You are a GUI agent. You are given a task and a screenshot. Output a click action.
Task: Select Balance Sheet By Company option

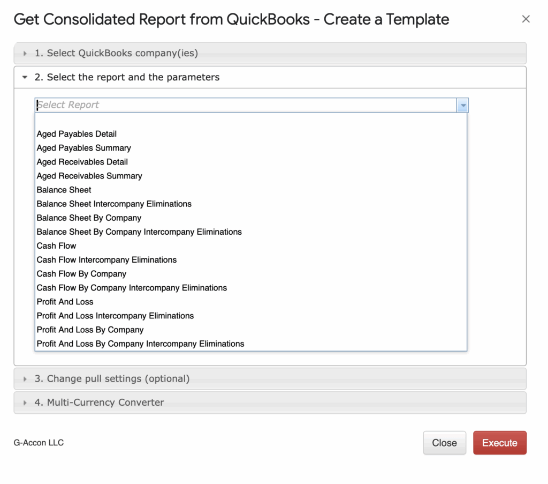pos(89,218)
